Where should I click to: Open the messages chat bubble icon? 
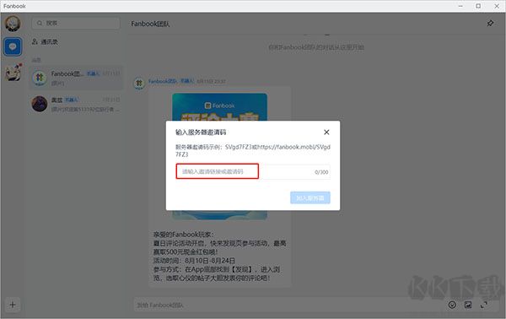coord(13,46)
